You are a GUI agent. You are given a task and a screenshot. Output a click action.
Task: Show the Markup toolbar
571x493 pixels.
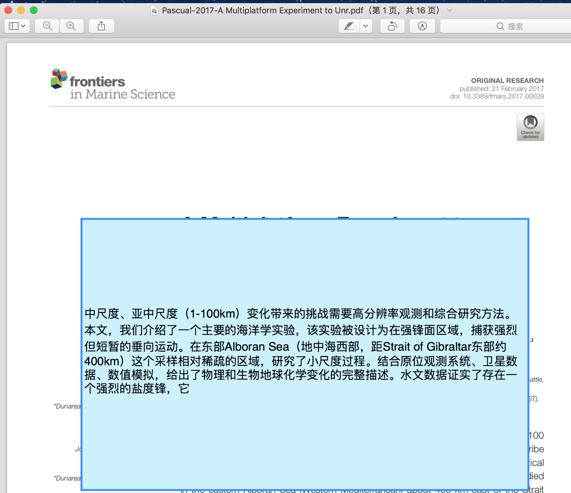pos(422,26)
